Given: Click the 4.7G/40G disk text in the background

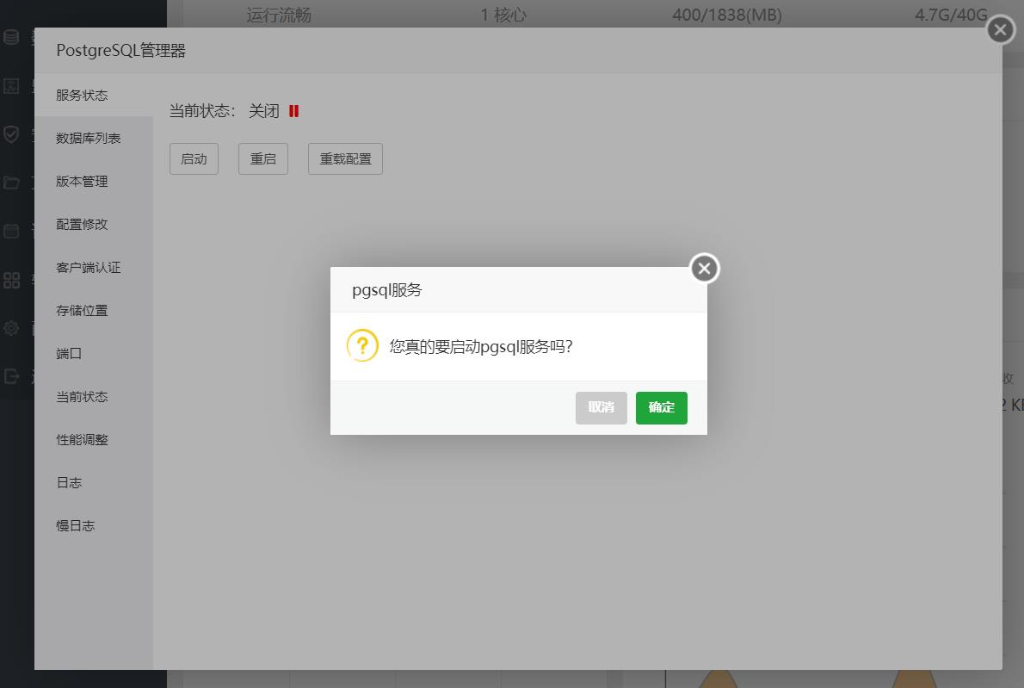Looking at the screenshot, I should point(951,15).
